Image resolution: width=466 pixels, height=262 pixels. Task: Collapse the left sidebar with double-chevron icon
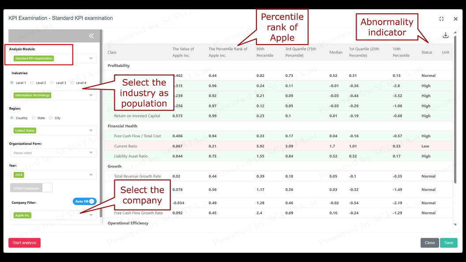tap(91, 36)
